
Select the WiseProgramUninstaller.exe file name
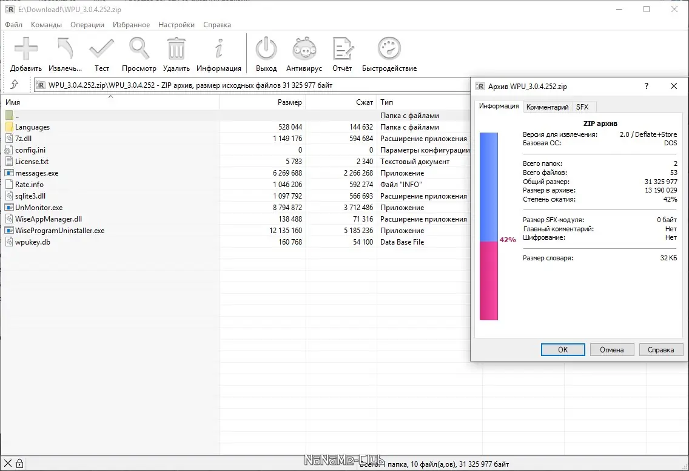click(x=60, y=230)
